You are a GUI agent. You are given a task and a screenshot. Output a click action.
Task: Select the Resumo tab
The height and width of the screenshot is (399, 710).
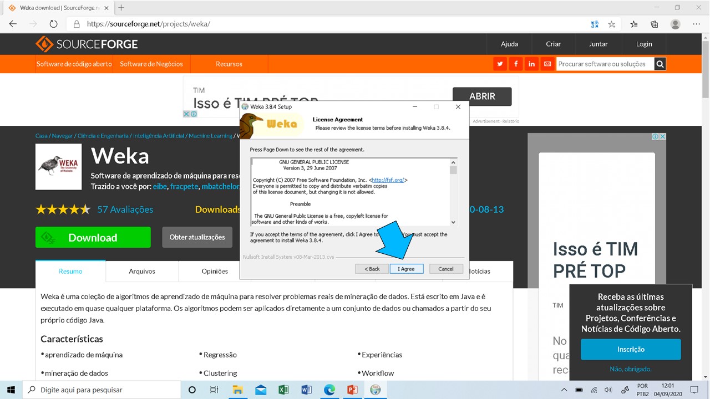[70, 271]
